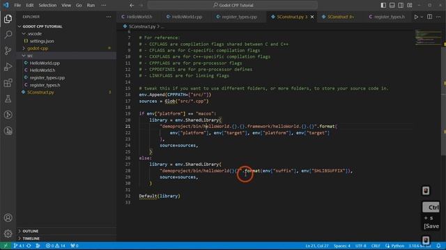This screenshot has width=446, height=250.
Task: Go back with the navigation arrow
Action: click(132, 5)
